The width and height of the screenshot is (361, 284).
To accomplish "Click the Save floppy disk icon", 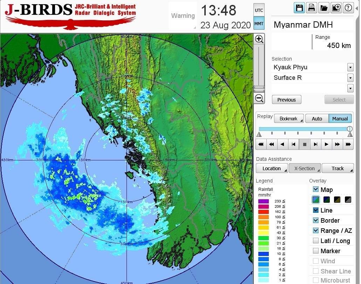I will pyautogui.click(x=299, y=8).
